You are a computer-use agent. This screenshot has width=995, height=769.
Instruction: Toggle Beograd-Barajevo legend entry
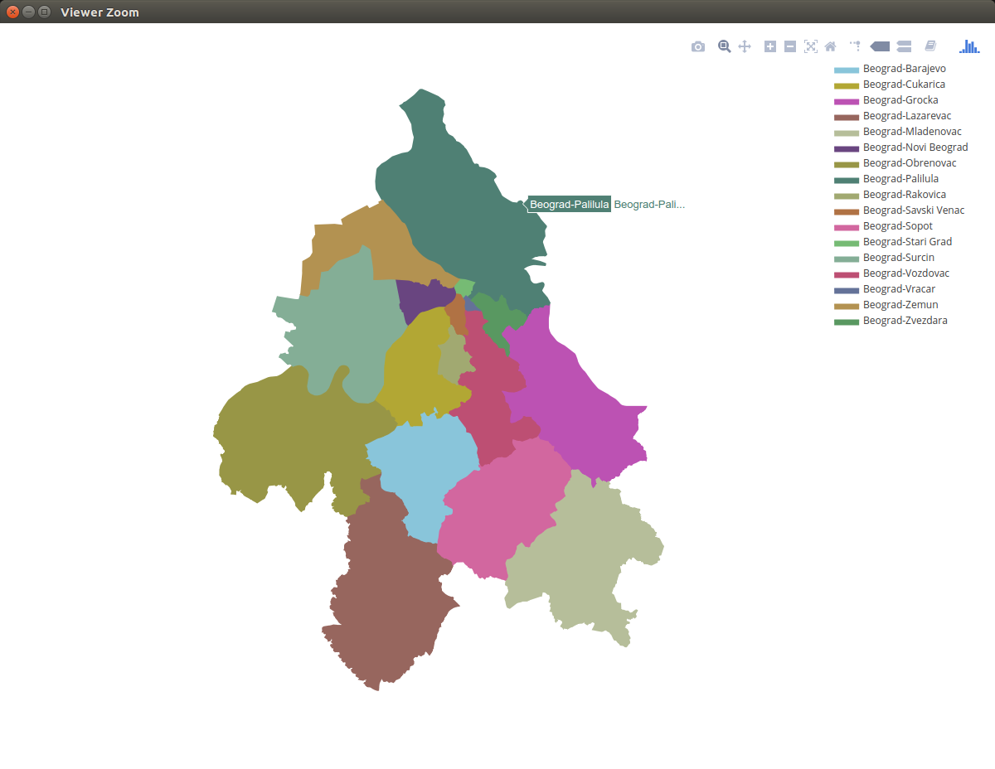(904, 69)
